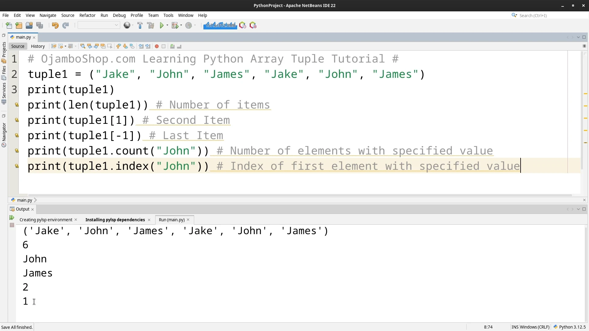Image resolution: width=589 pixels, height=331 pixels.
Task: Toggle Rectangular Selection mode
Action: 110,46
